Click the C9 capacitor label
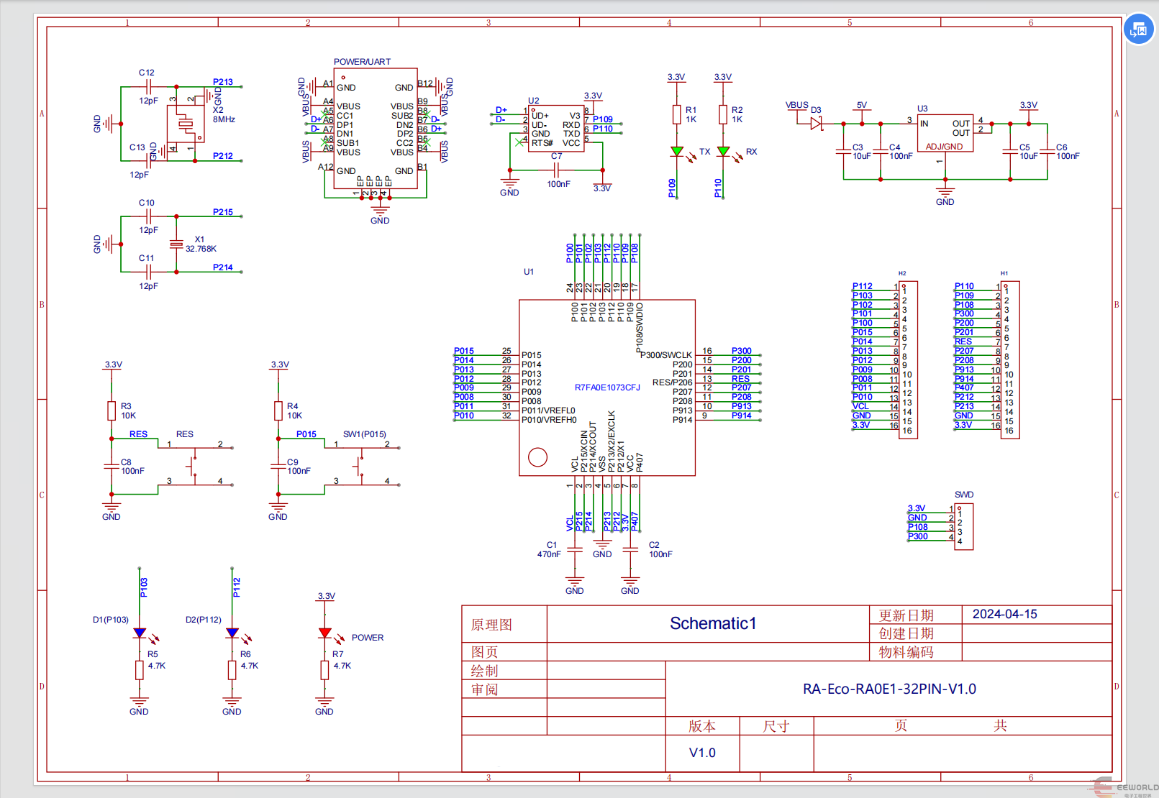Viewport: 1159px width, 798px height. (292, 462)
